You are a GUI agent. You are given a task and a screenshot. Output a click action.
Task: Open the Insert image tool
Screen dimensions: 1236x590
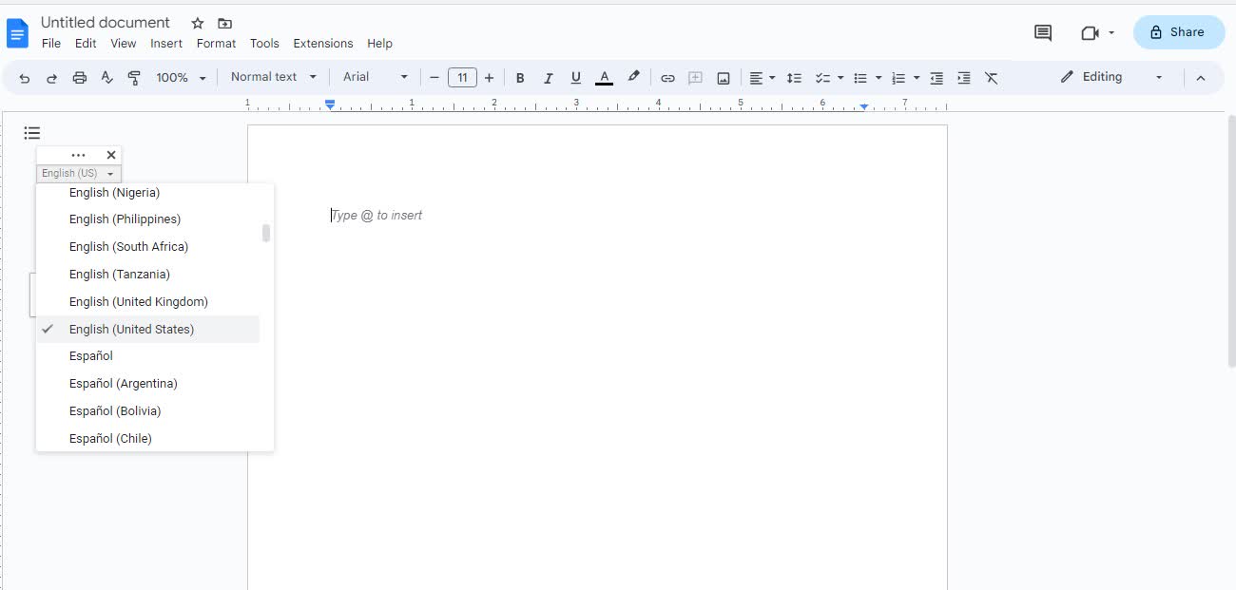(x=724, y=78)
